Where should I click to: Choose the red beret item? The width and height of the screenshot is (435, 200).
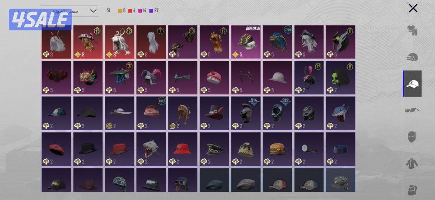coord(56,149)
